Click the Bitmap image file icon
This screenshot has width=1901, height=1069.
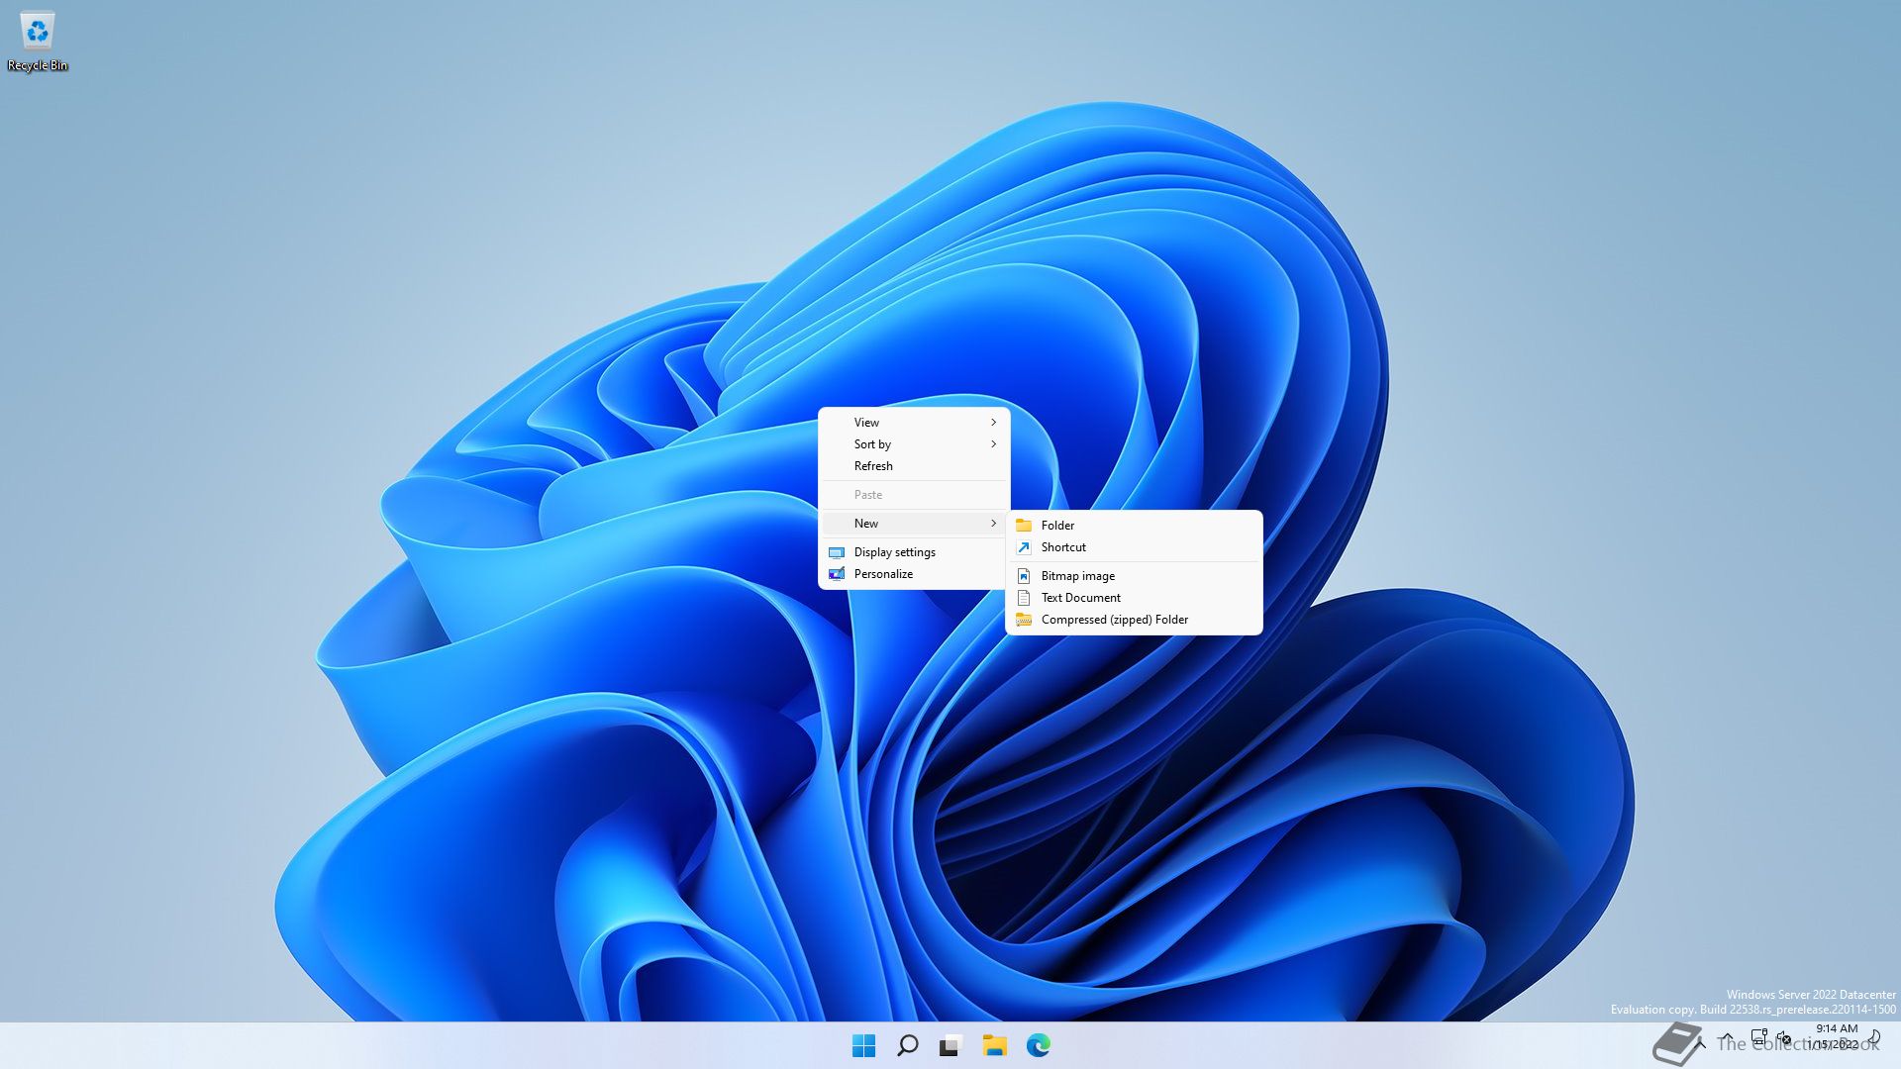point(1024,576)
